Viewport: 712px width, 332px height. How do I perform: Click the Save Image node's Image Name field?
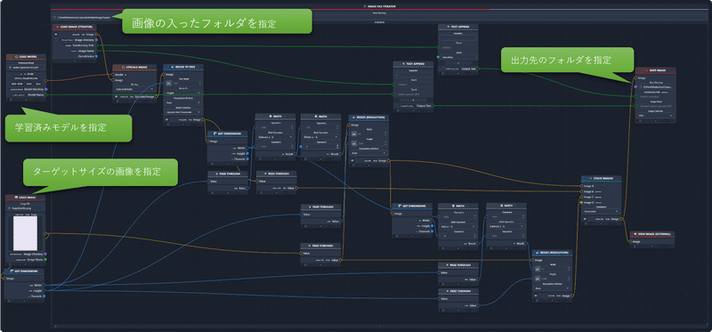tap(656, 106)
